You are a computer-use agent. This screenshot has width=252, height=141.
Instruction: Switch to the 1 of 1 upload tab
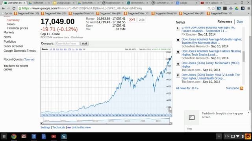pyautogui.click(x=211, y=3)
